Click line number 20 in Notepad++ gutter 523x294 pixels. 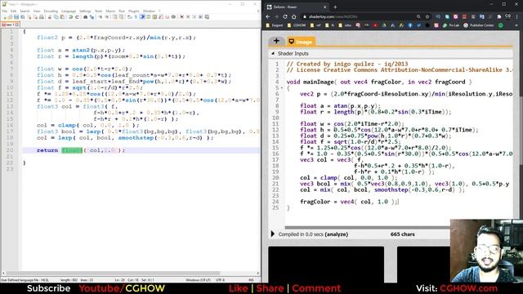point(10,150)
